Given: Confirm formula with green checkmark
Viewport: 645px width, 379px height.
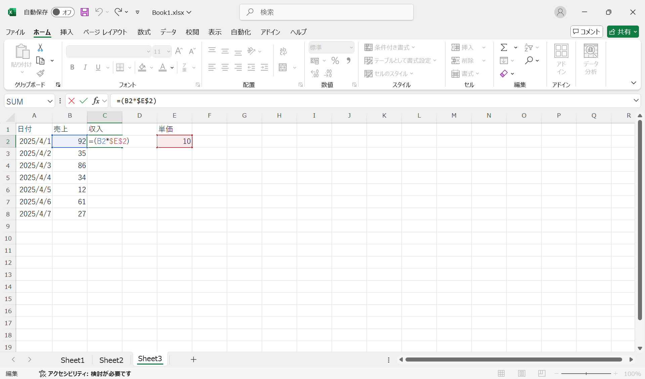Looking at the screenshot, I should (84, 101).
